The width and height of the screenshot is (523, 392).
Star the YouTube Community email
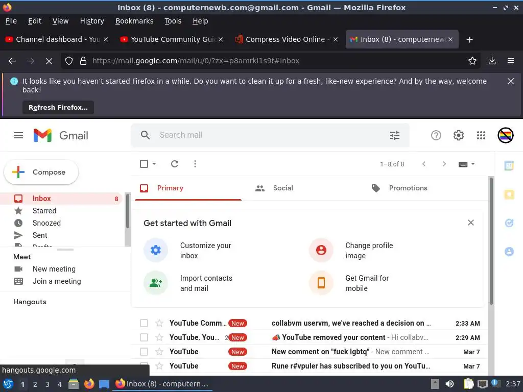[159, 323]
